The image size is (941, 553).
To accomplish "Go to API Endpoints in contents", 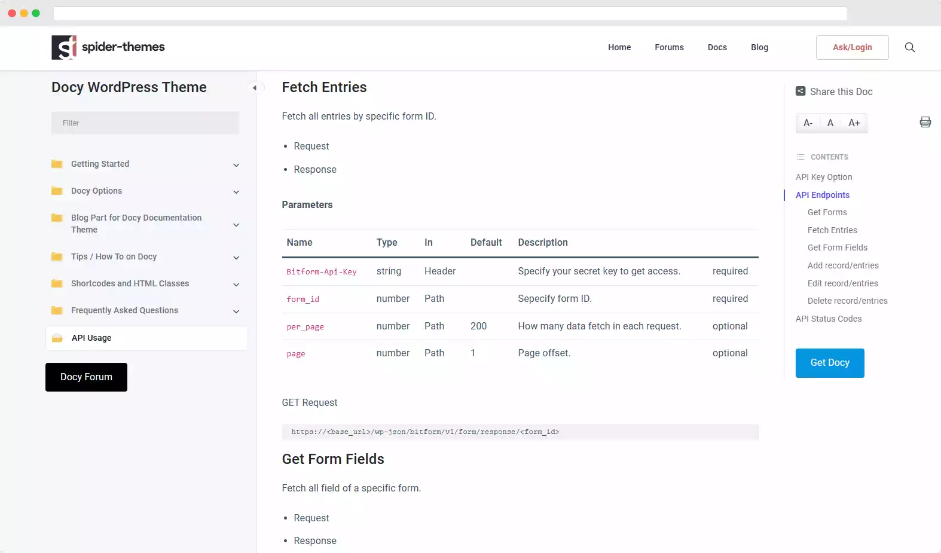I will coord(823,195).
